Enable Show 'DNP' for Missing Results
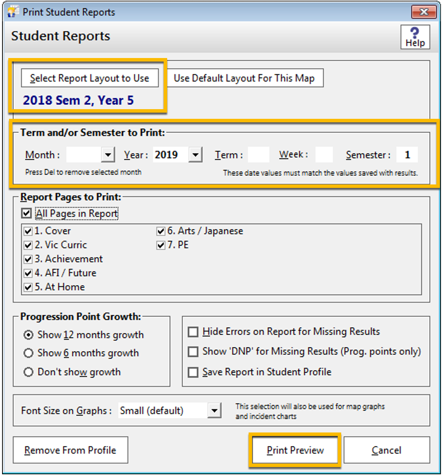 coord(193,351)
